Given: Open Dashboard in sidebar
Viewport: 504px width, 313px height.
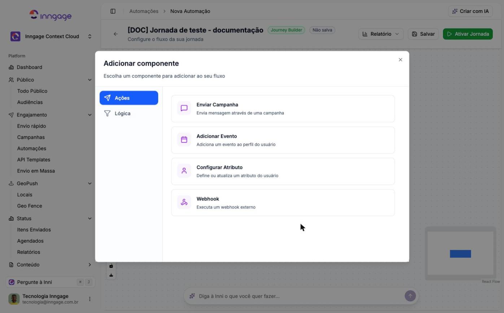Looking at the screenshot, I should tap(29, 67).
